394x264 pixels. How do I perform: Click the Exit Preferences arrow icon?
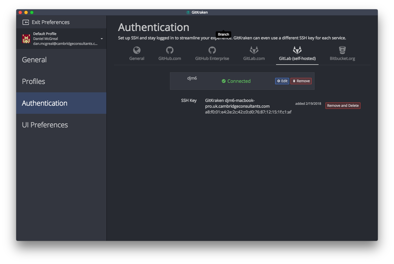[26, 22]
